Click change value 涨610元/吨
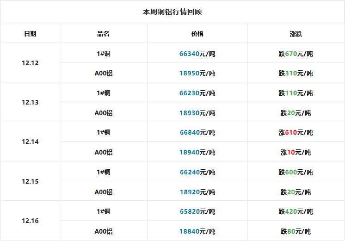345x241 pixels. coord(296,132)
